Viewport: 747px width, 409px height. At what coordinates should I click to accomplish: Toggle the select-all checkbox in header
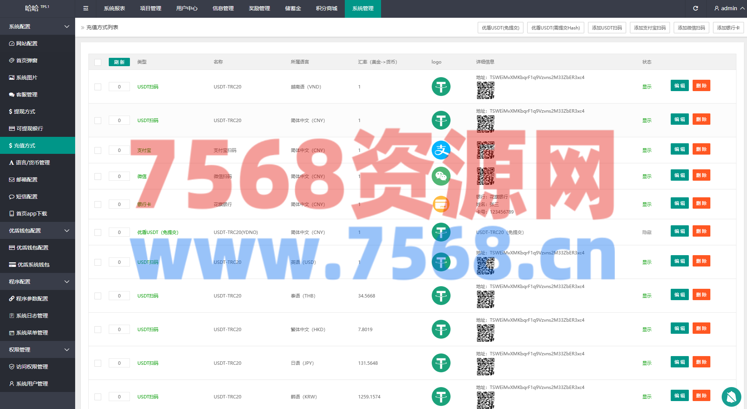click(98, 62)
